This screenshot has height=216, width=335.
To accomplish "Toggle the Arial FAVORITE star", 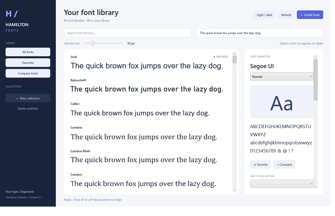I will tap(221, 57).
